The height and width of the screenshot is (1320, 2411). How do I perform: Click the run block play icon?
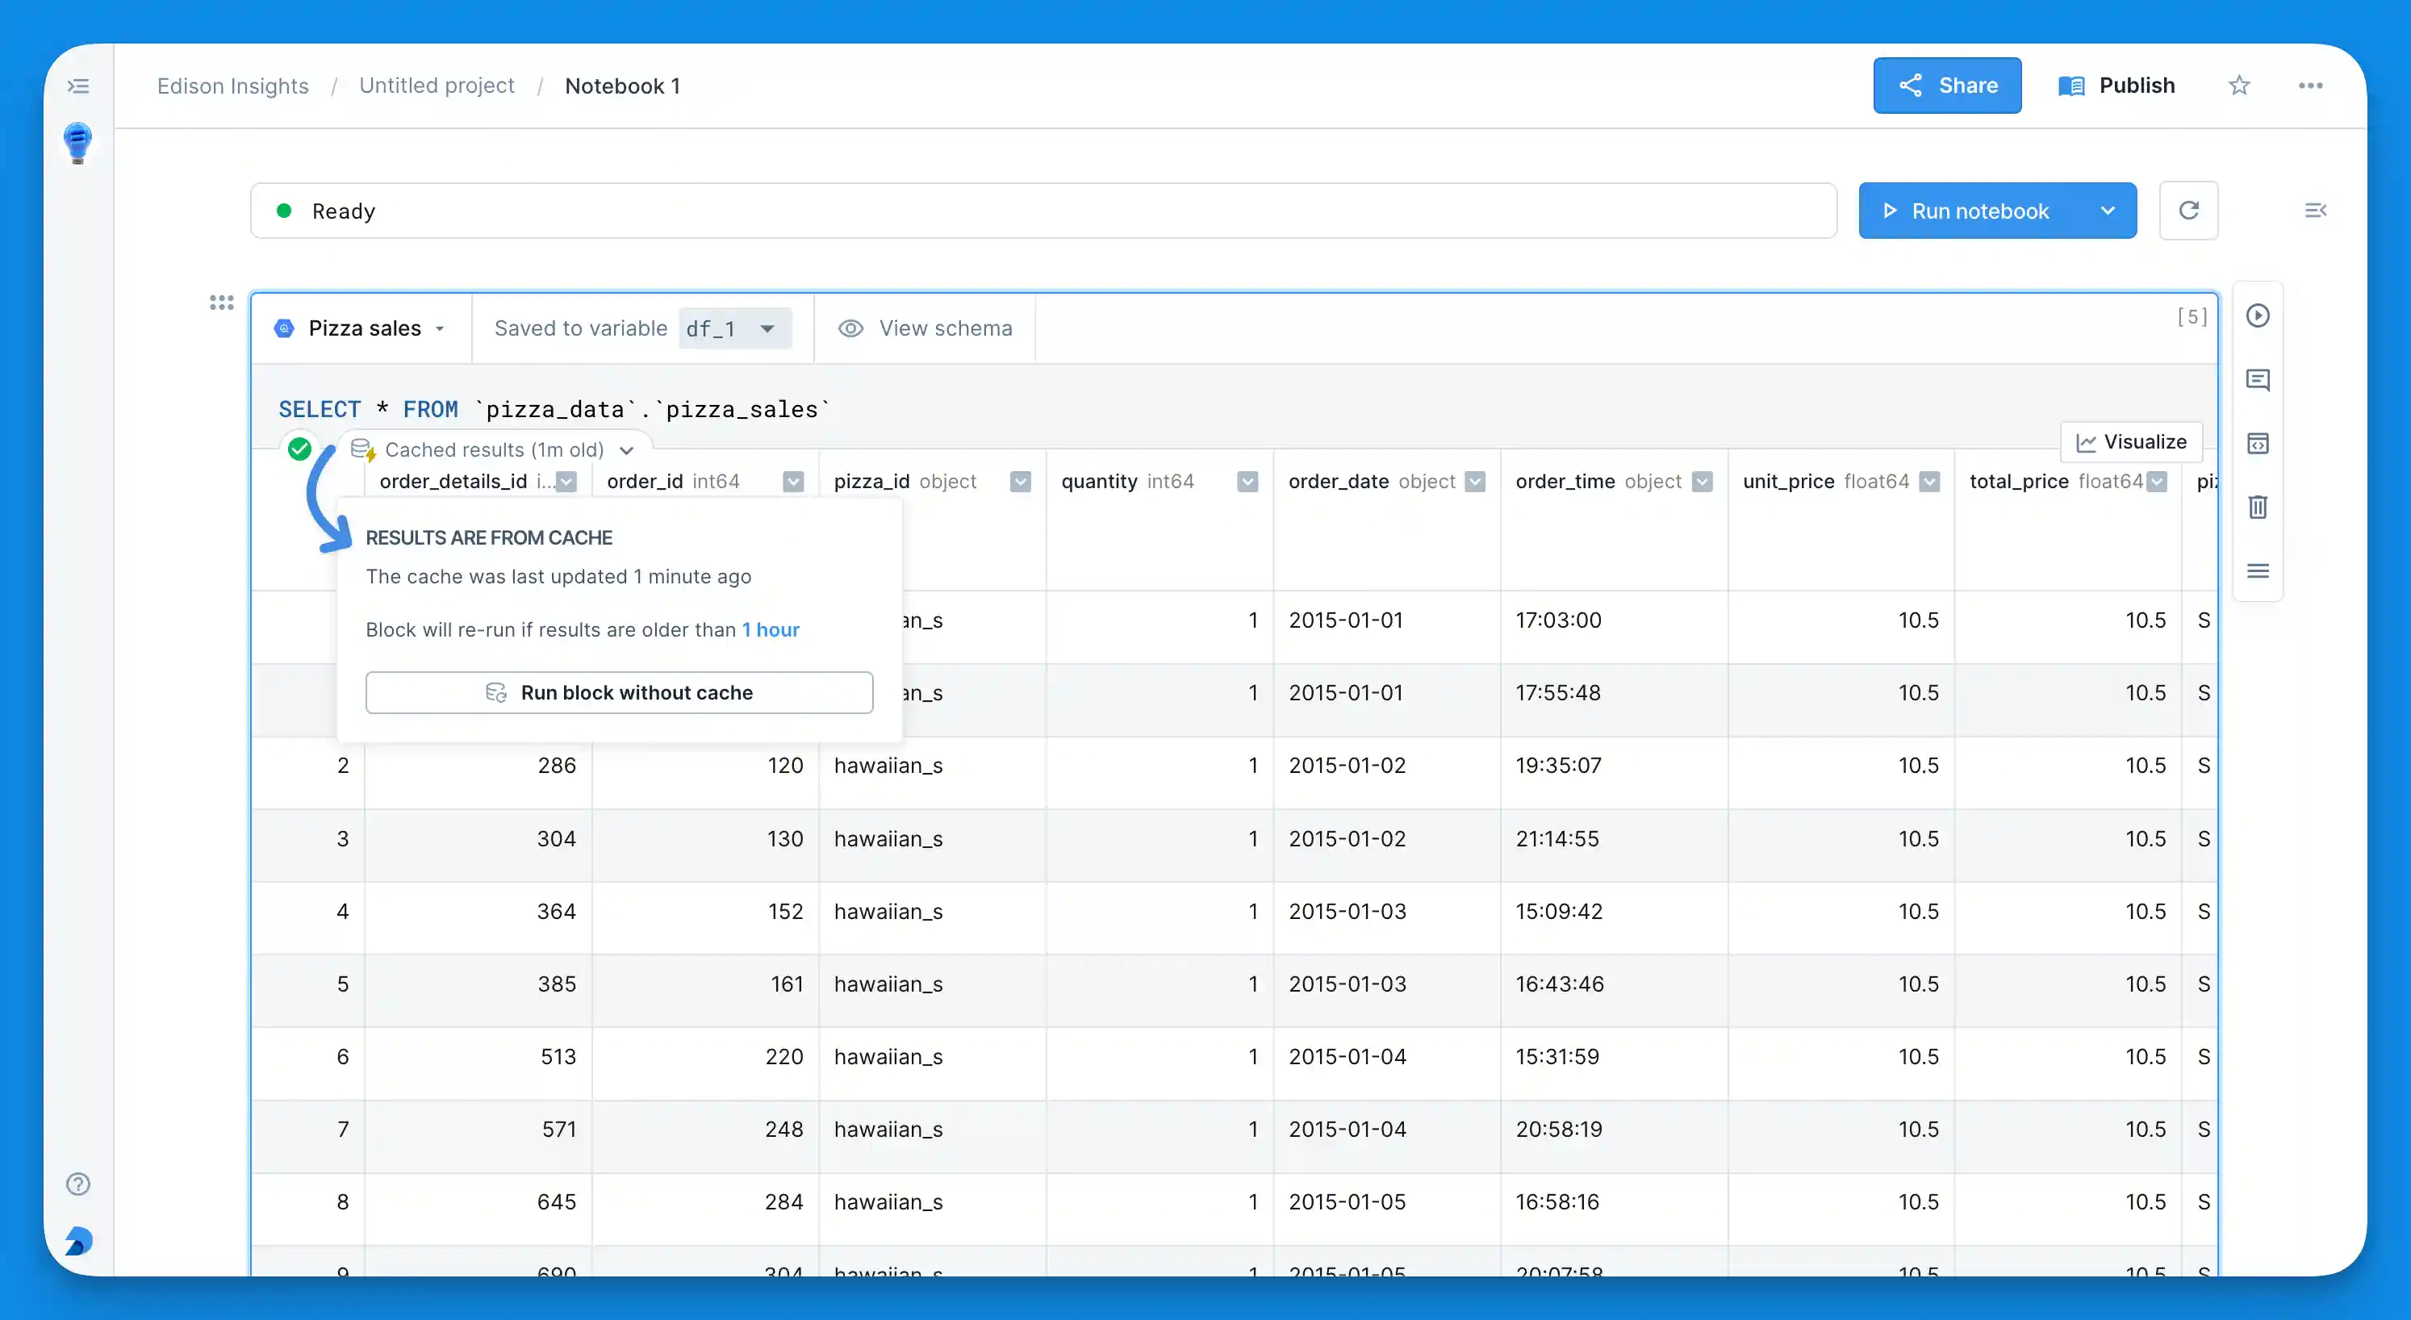[2258, 315]
